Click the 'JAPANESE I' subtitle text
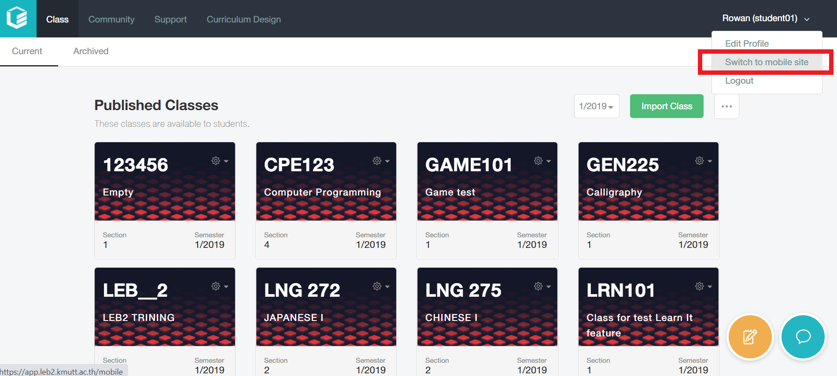The image size is (837, 376). pos(294,317)
